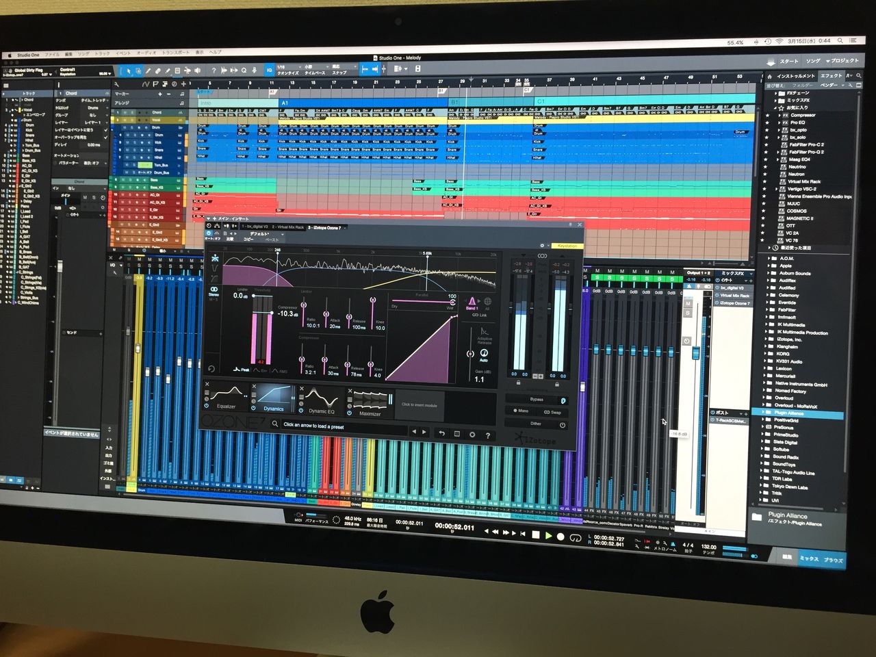Expand the iZotope, Inc. folder
Image resolution: width=876 pixels, height=657 pixels.
pyautogui.click(x=766, y=339)
